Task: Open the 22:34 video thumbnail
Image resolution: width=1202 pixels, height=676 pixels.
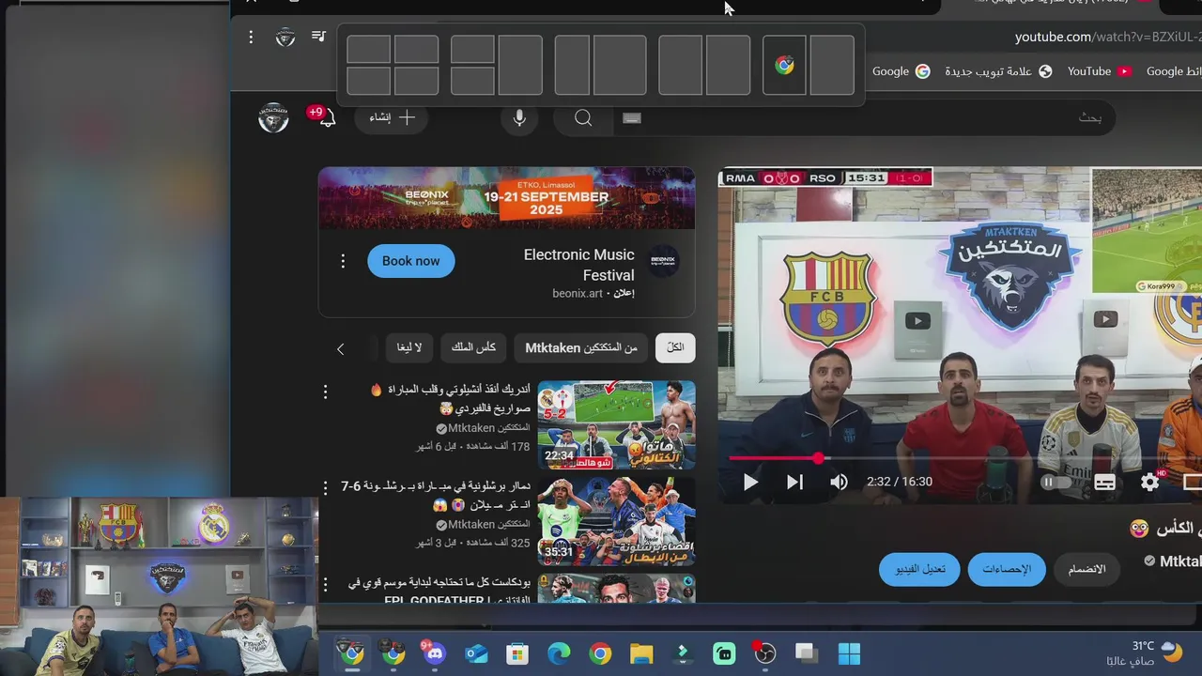Action: [x=616, y=424]
